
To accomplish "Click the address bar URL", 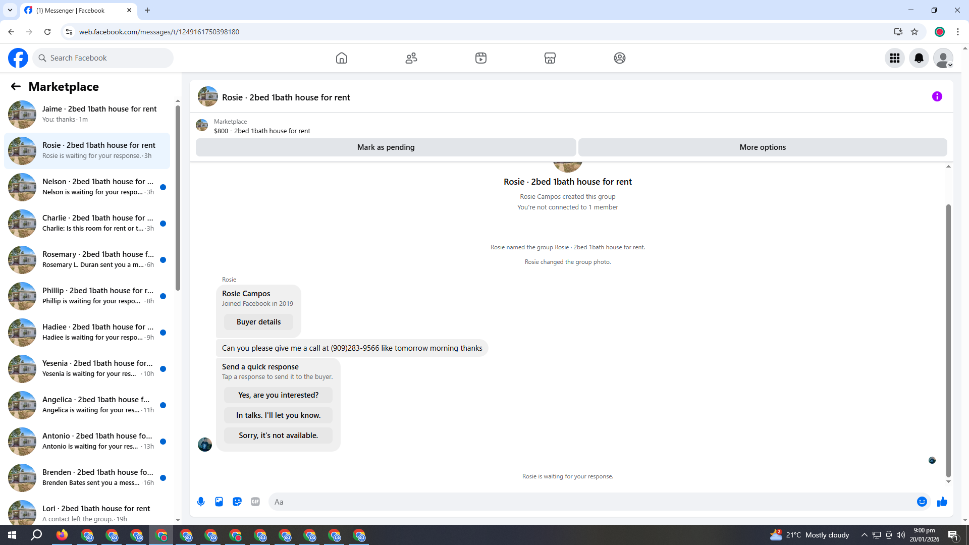I will click(x=159, y=32).
